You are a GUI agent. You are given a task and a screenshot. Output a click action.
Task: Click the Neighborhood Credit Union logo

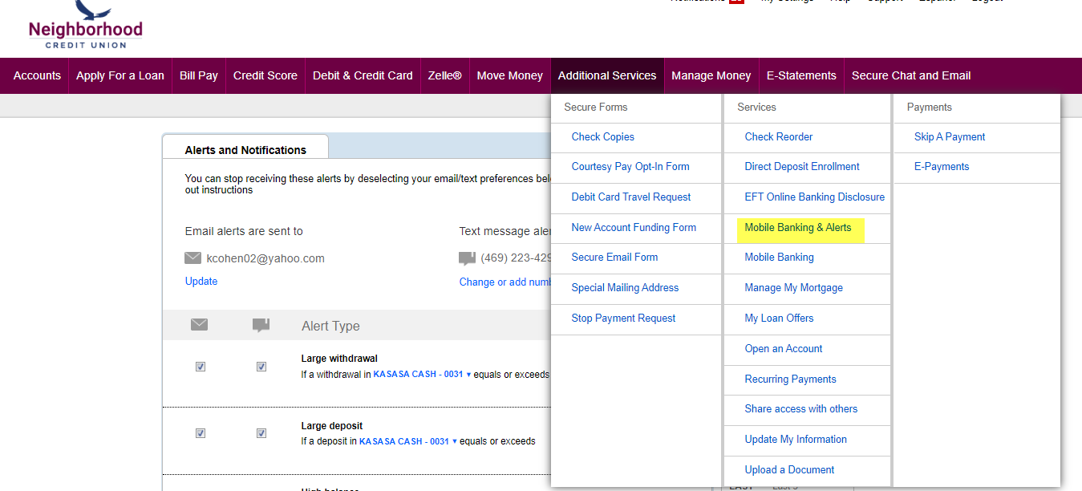coord(85,25)
